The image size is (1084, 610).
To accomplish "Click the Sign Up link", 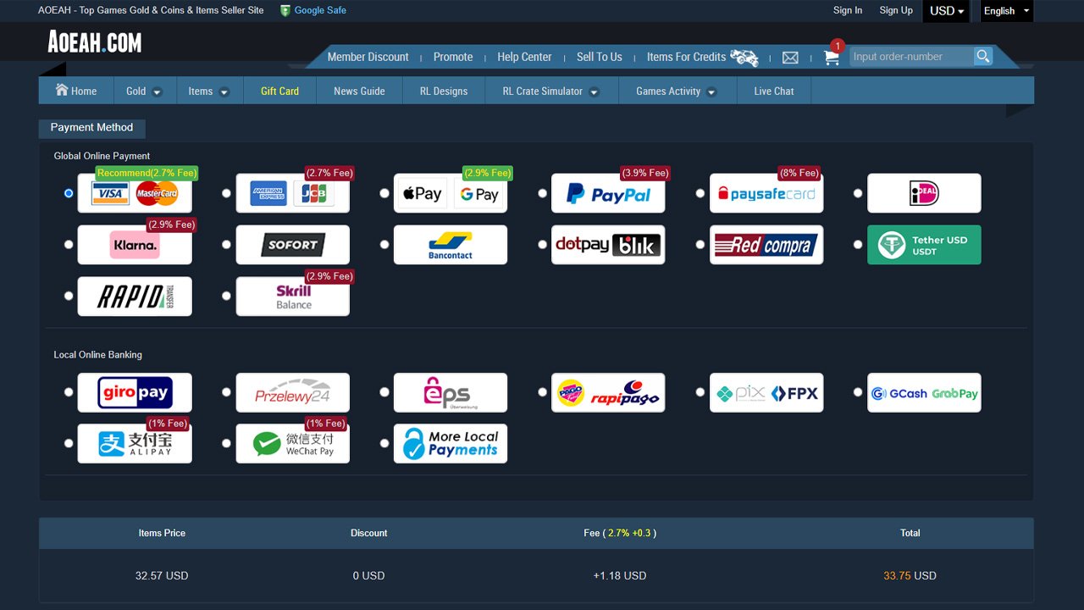I will pyautogui.click(x=896, y=10).
